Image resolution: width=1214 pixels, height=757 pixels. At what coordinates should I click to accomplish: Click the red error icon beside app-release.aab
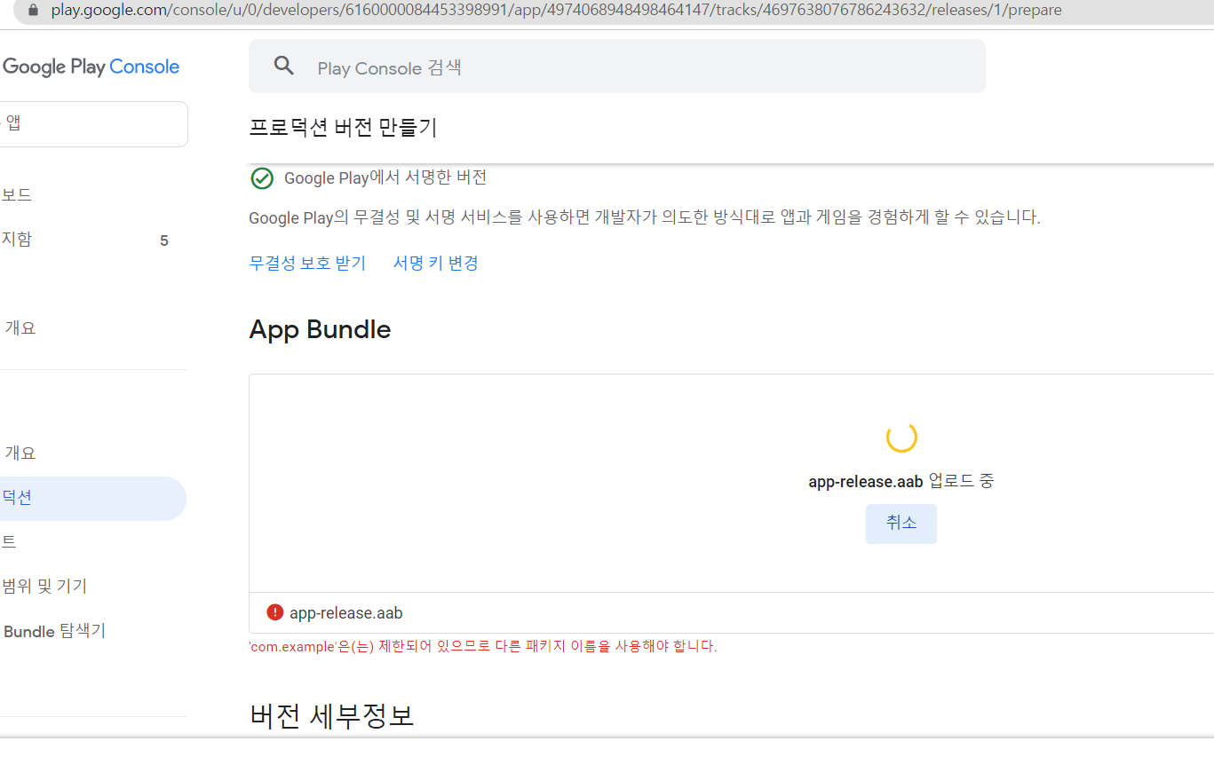(x=275, y=612)
